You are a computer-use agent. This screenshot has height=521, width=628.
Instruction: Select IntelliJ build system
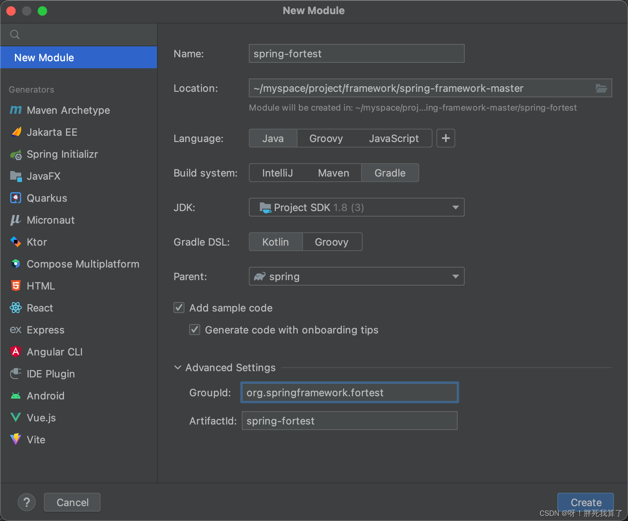[277, 173]
